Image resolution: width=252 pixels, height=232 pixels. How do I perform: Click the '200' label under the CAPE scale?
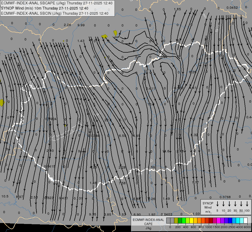pyautogui.click(x=178, y=227)
